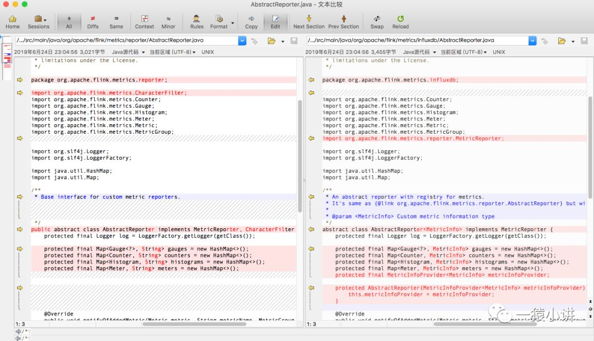
Task: Click the Home toolbar icon
Action: (13, 22)
